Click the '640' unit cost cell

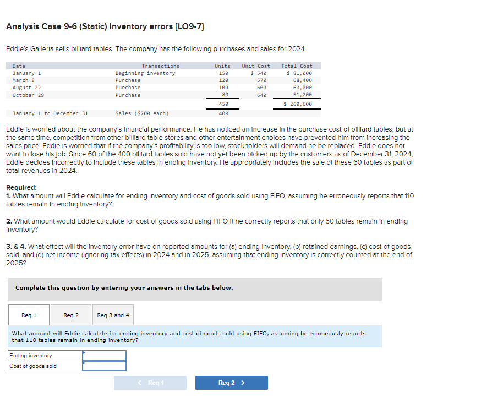[x=261, y=95]
